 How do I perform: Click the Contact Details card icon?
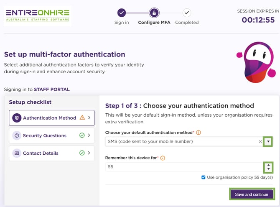17,153
